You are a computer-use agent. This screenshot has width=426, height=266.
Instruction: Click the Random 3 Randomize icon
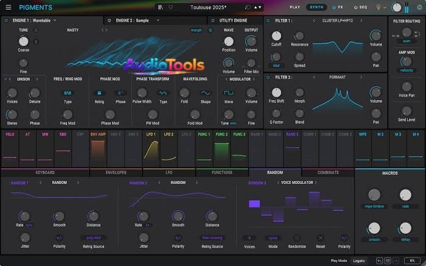pos(297,238)
